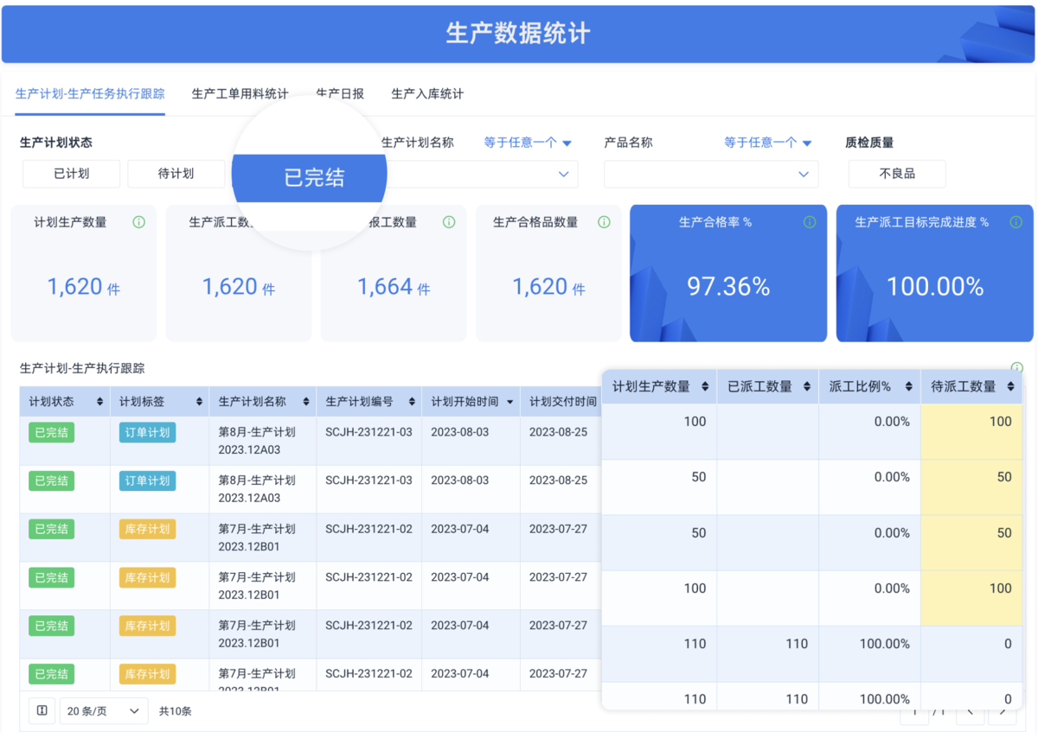Toggle the 不良品 quality filter

[x=895, y=174]
